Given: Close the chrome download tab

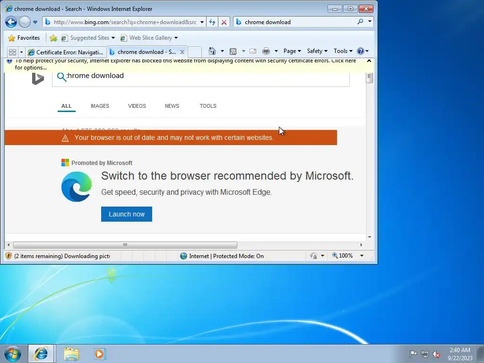Looking at the screenshot, I should coord(182,52).
